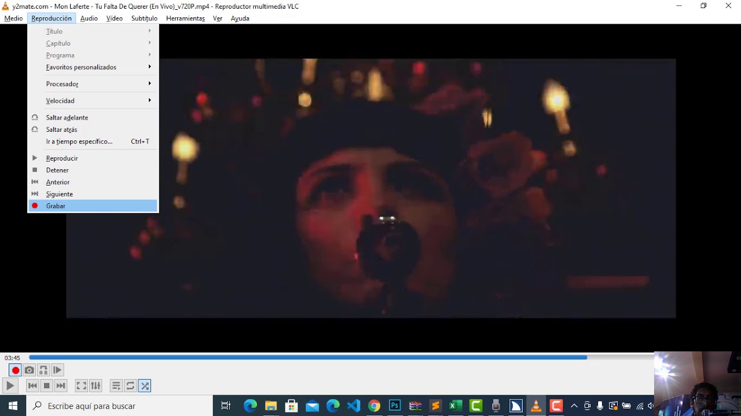This screenshot has width=741, height=416.
Task: Show hidden system tray icons
Action: 574,406
